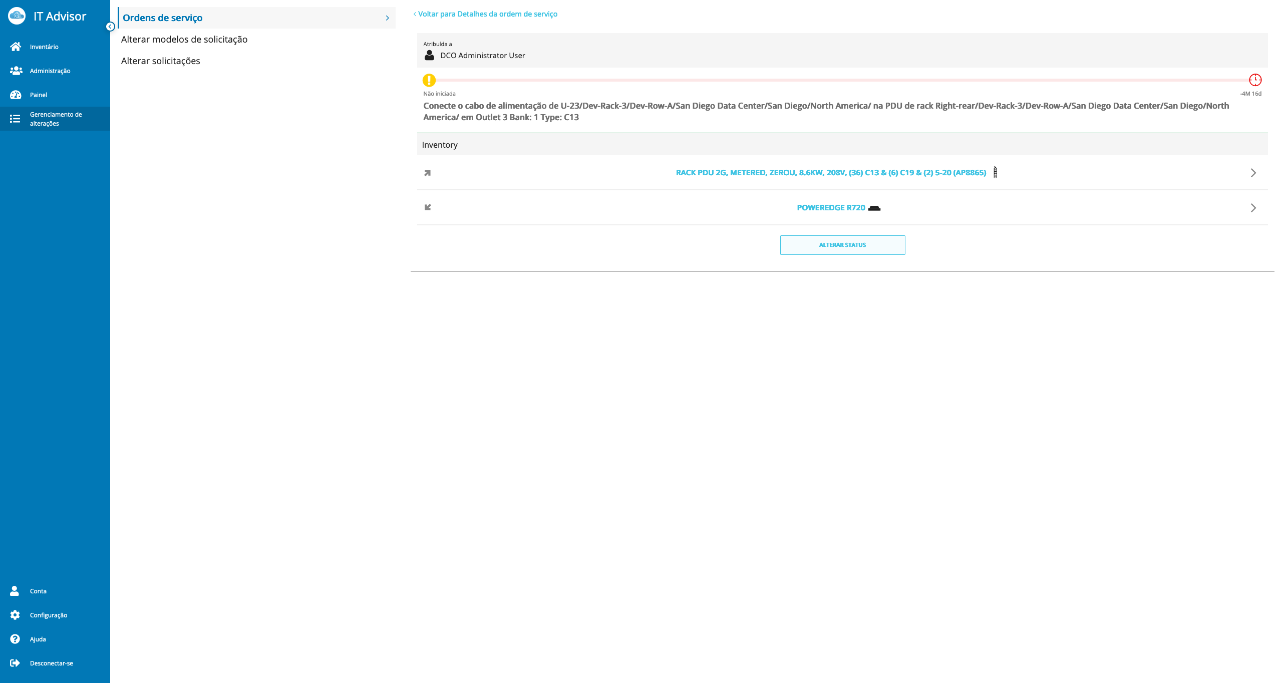
Task: Expand the Rack PDU row chevron
Action: [1253, 173]
